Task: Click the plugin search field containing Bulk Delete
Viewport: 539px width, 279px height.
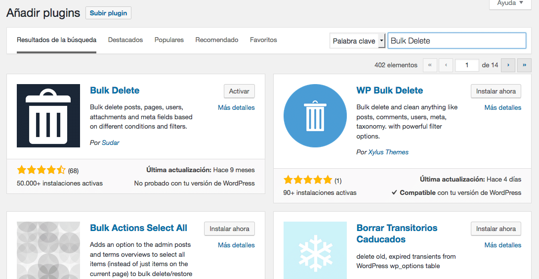Action: (456, 41)
